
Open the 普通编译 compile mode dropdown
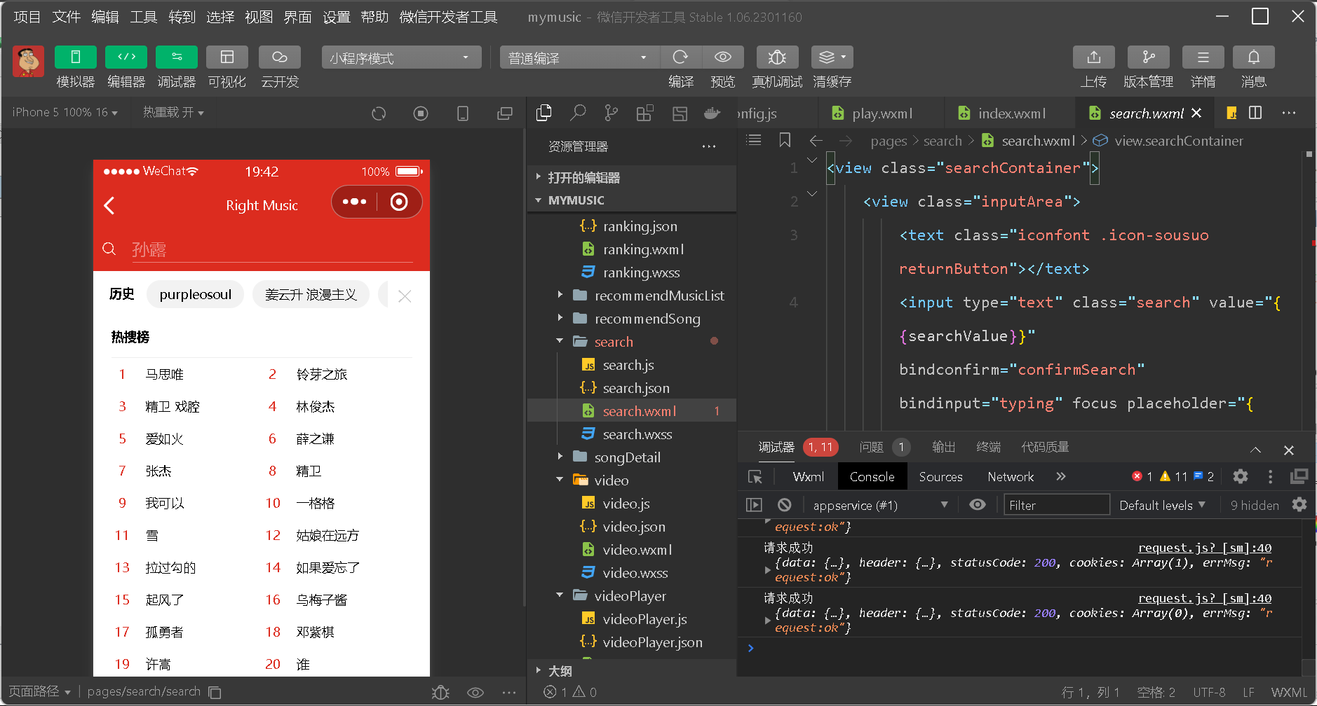(x=578, y=57)
